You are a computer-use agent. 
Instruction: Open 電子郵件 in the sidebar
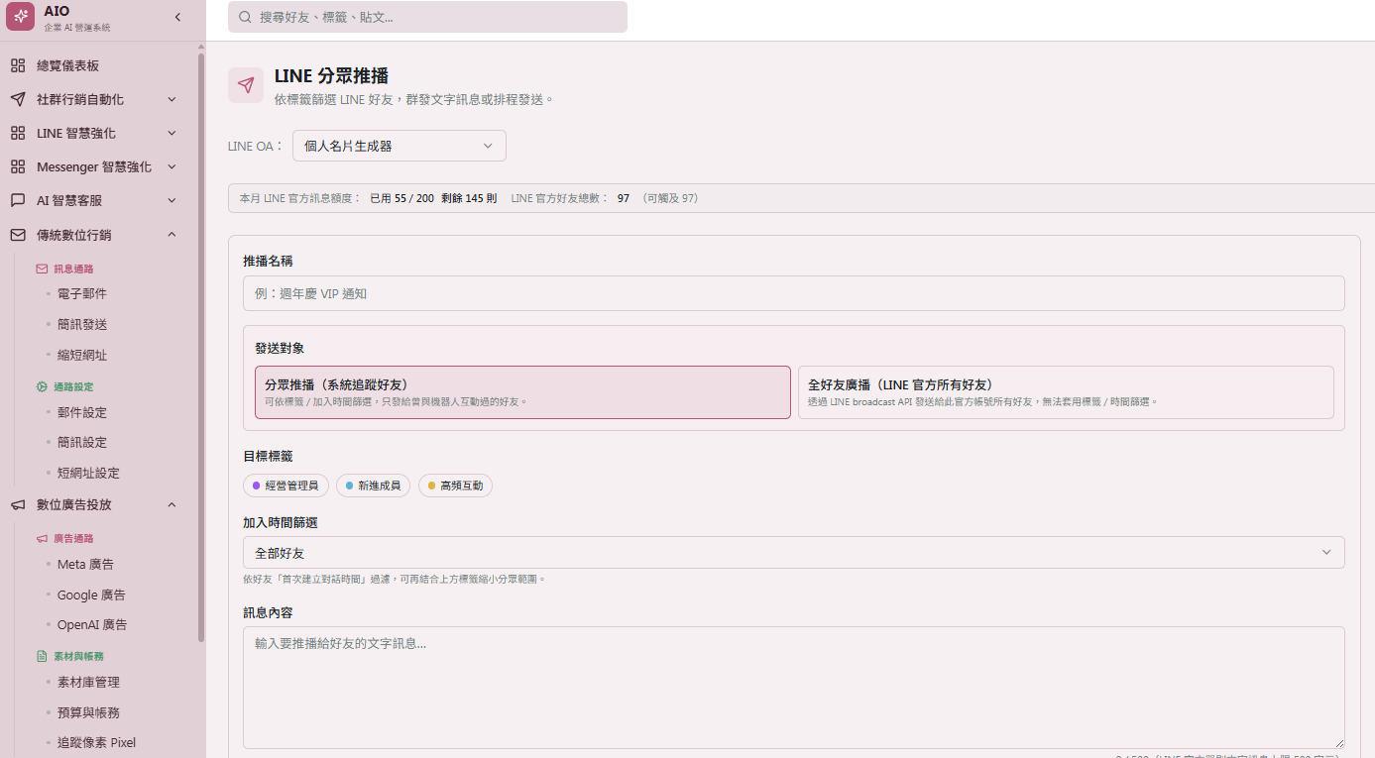pyautogui.click(x=82, y=293)
